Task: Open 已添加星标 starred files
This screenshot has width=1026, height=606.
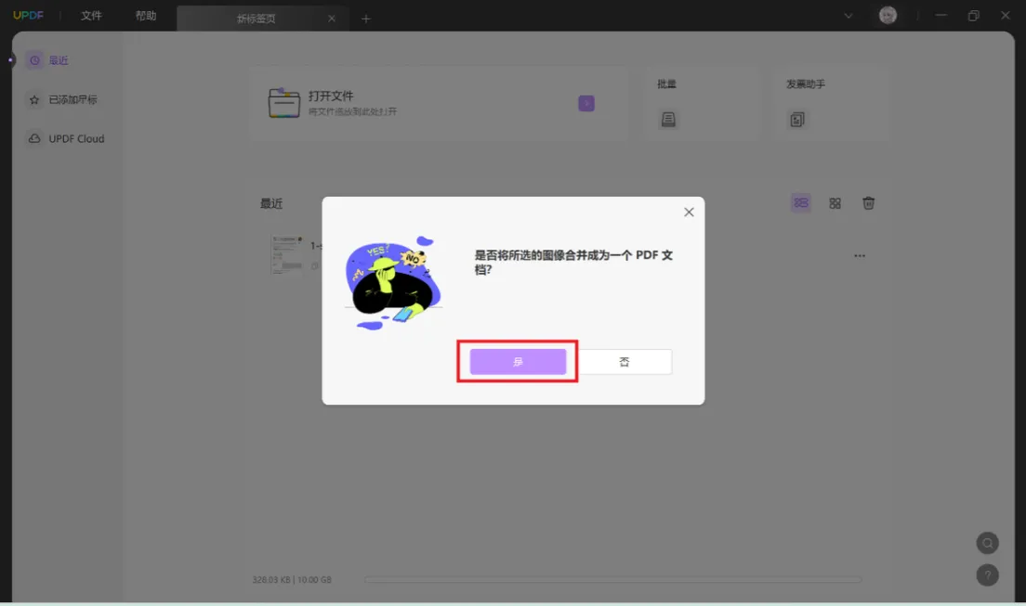Action: tap(63, 99)
